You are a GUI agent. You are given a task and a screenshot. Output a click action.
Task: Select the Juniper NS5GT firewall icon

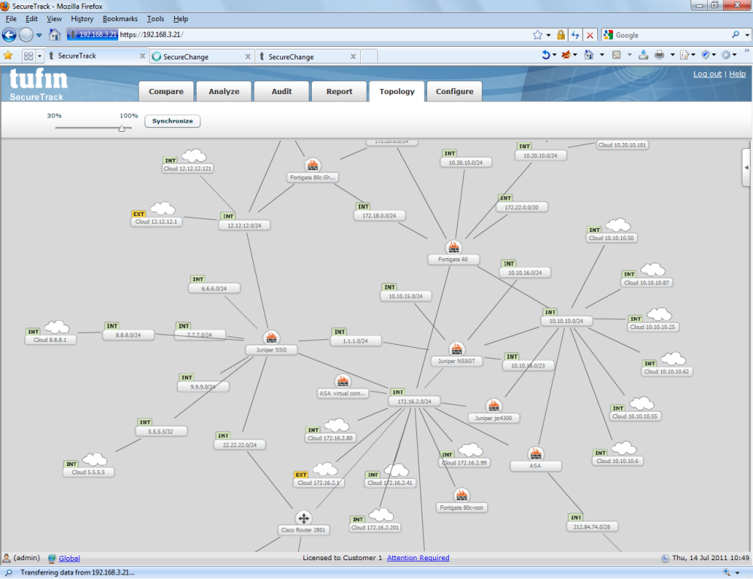(x=456, y=349)
